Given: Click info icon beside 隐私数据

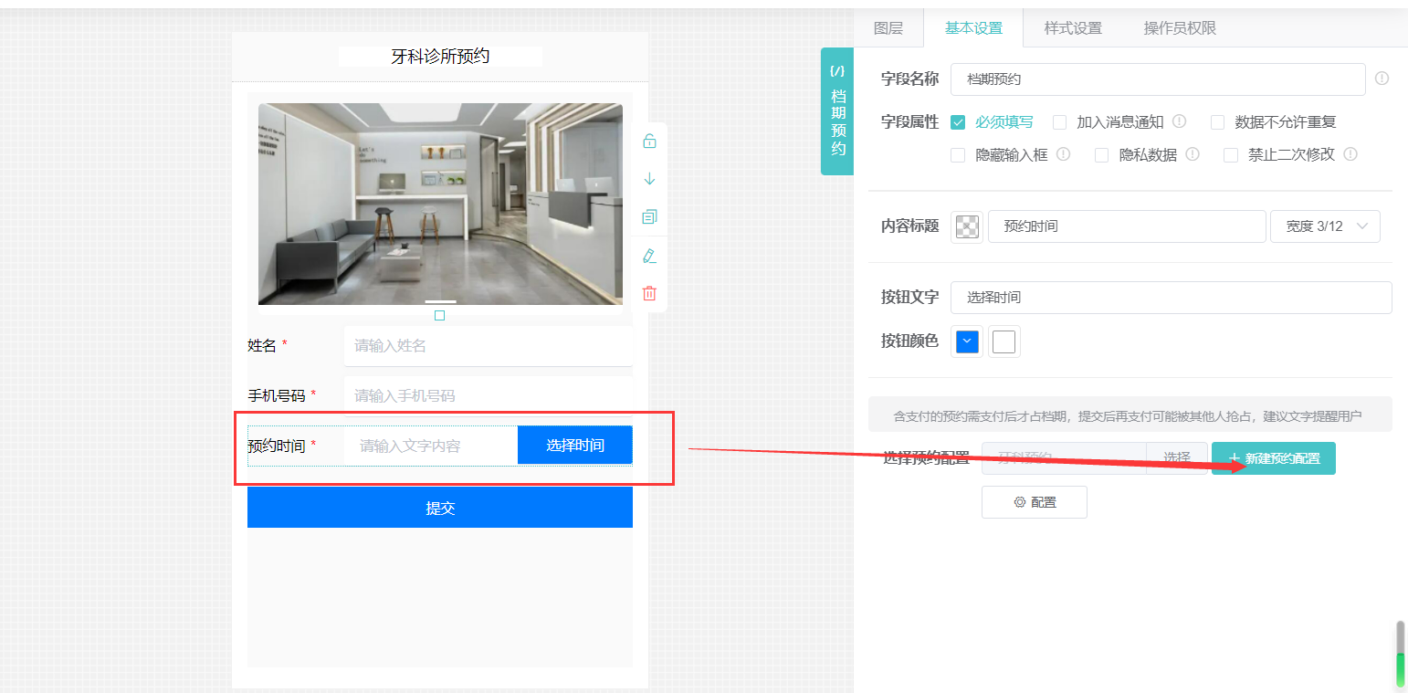Looking at the screenshot, I should pos(1193,154).
